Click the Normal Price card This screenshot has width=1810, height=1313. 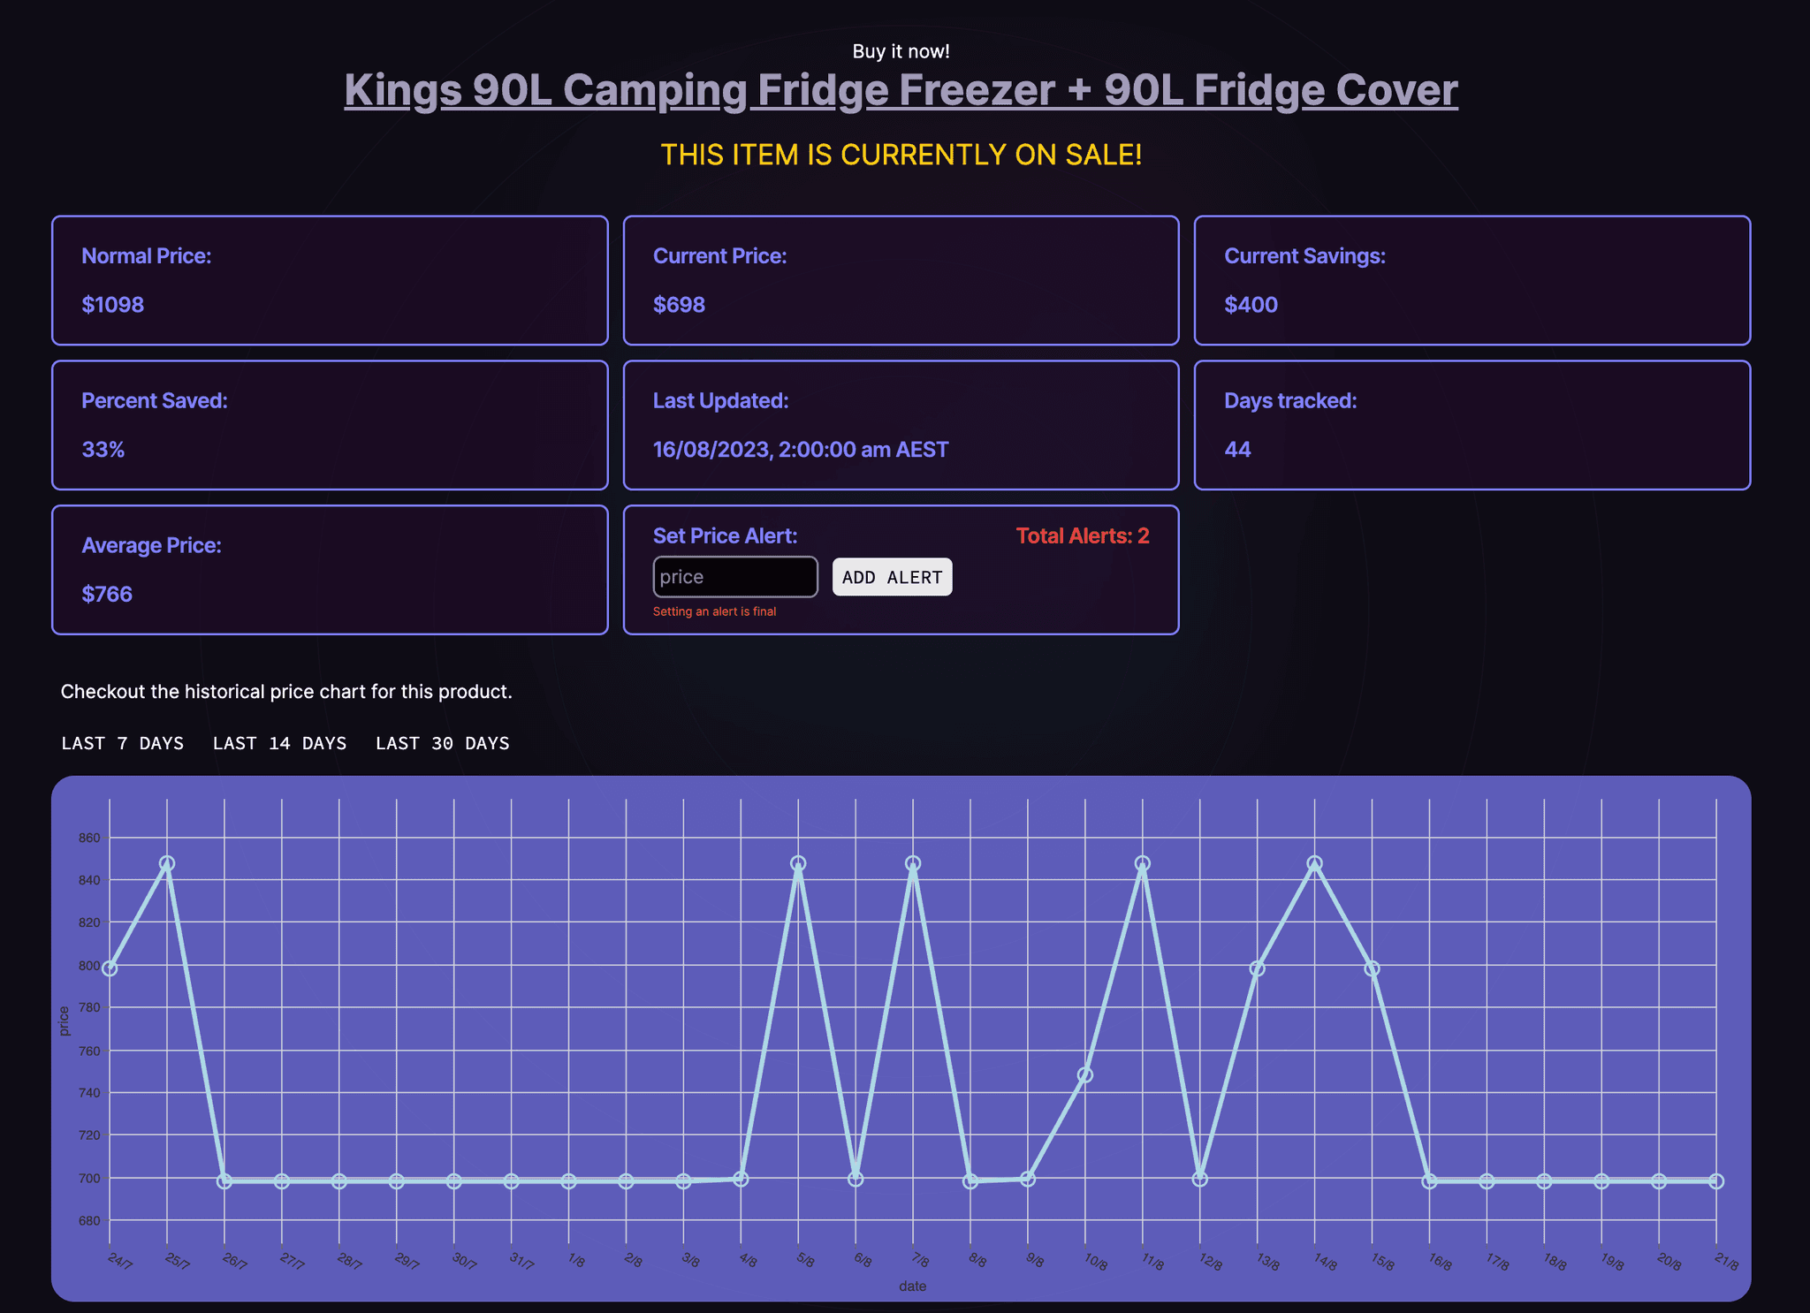click(x=330, y=280)
